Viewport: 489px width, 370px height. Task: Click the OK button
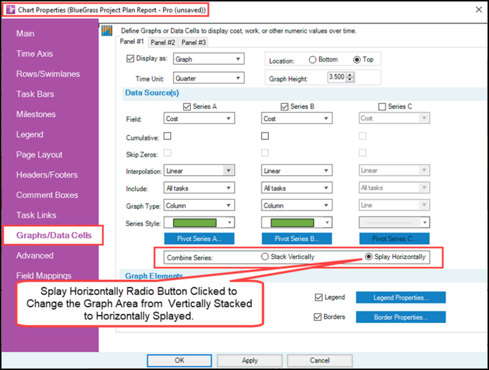coord(179,360)
